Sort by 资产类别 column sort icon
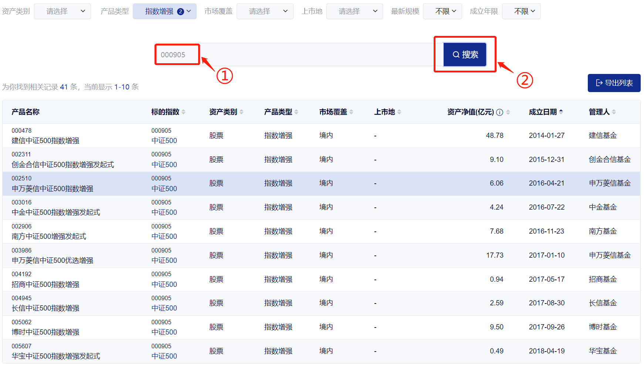Image resolution: width=644 pixels, height=366 pixels. (241, 112)
